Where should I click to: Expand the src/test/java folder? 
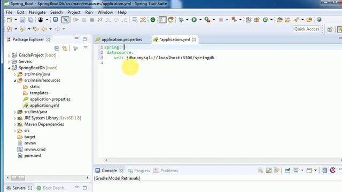[x=14, y=112]
